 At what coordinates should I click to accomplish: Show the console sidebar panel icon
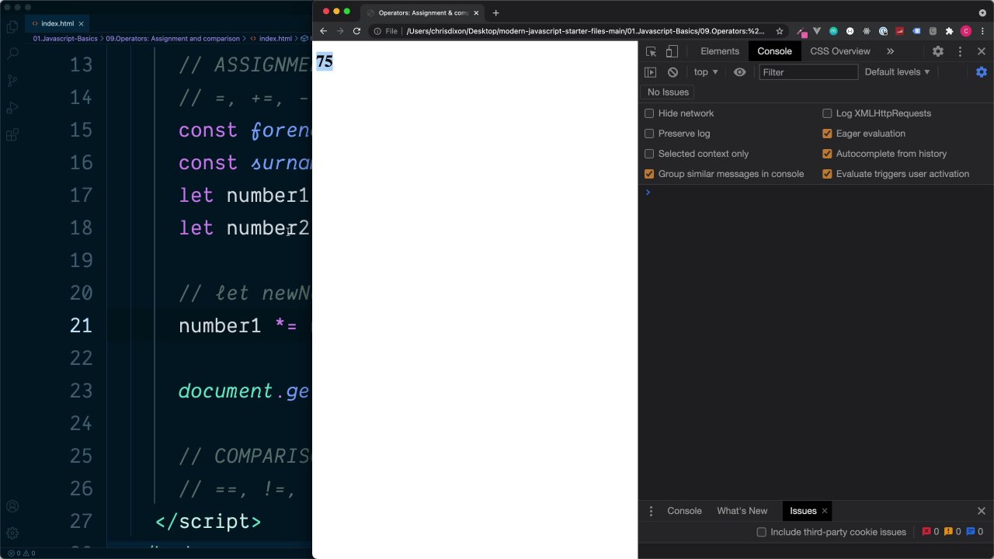(x=651, y=72)
